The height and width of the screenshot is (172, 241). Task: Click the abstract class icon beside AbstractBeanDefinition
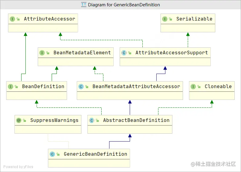(x=92, y=120)
